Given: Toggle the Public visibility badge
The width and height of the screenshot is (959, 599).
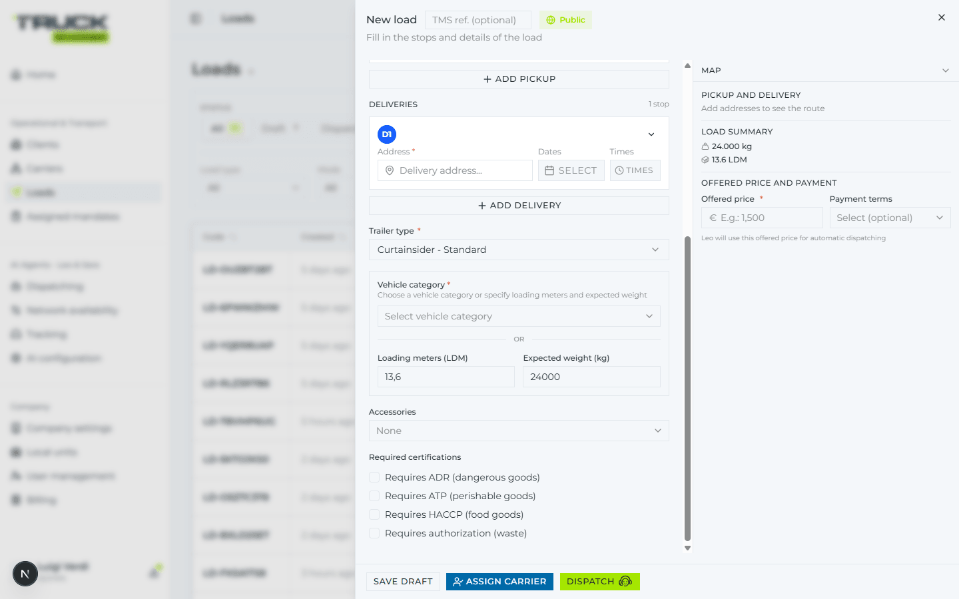Looking at the screenshot, I should tap(565, 20).
